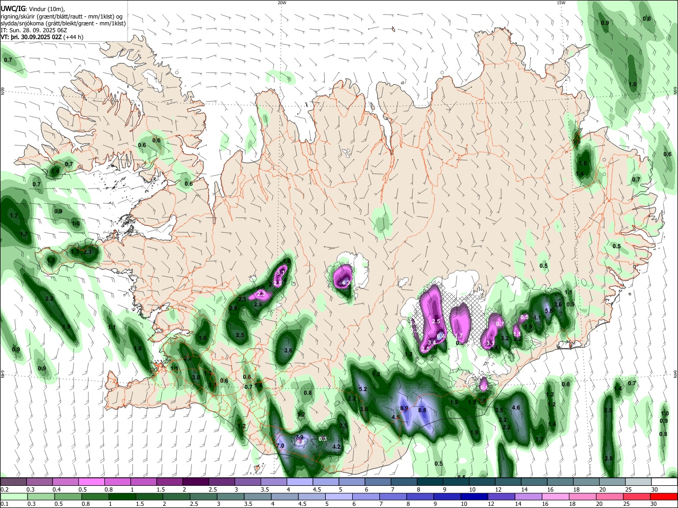Image resolution: width=678 pixels, height=508 pixels.
Task: Select the 8.8 precipitation value on map
Action: [422, 410]
